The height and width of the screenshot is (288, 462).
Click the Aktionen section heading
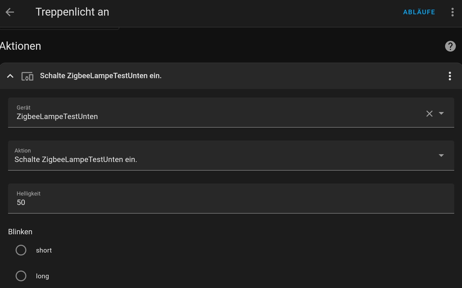pos(21,46)
